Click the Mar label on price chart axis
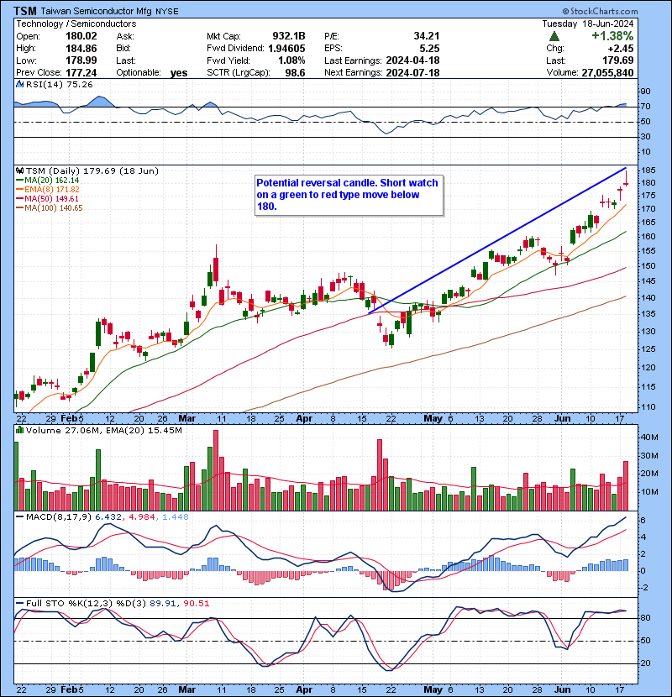This screenshot has height=697, width=672. (x=186, y=418)
